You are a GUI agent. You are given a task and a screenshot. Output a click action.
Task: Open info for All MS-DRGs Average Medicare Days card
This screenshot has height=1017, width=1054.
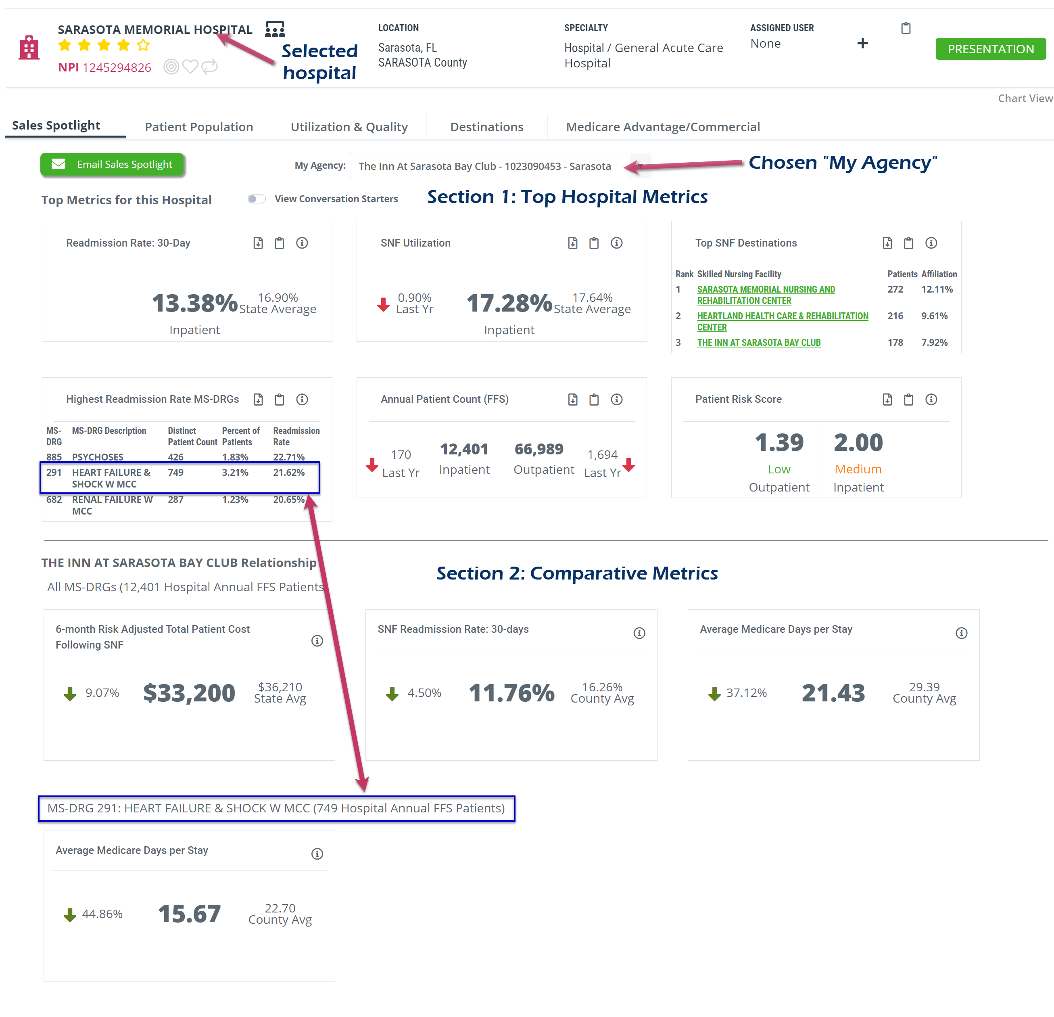(962, 633)
